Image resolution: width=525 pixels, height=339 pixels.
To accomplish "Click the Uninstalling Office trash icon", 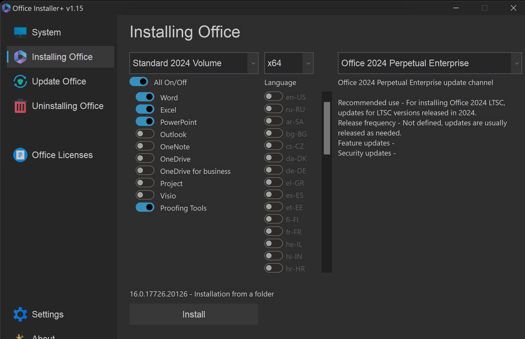I will 20,106.
